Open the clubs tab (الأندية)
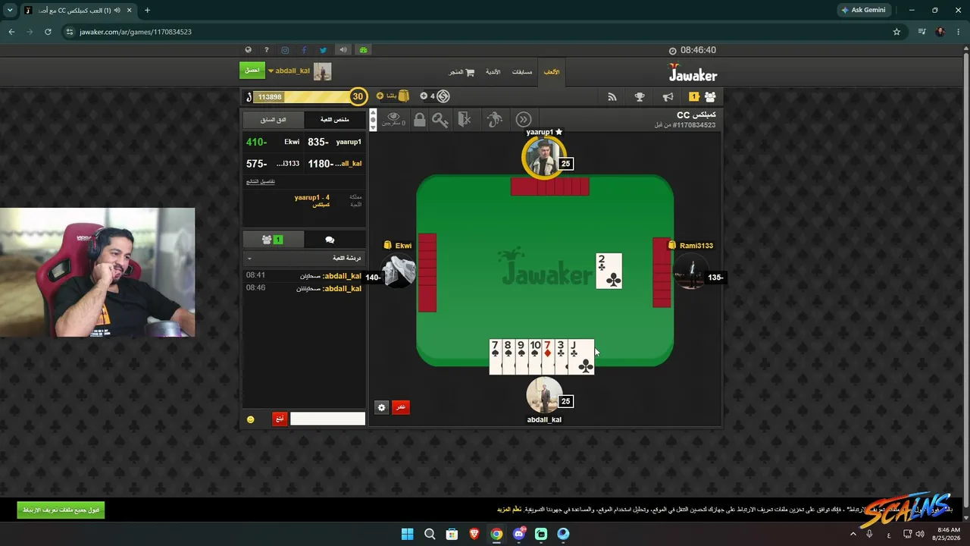Screen dimensions: 970x546 point(493,72)
